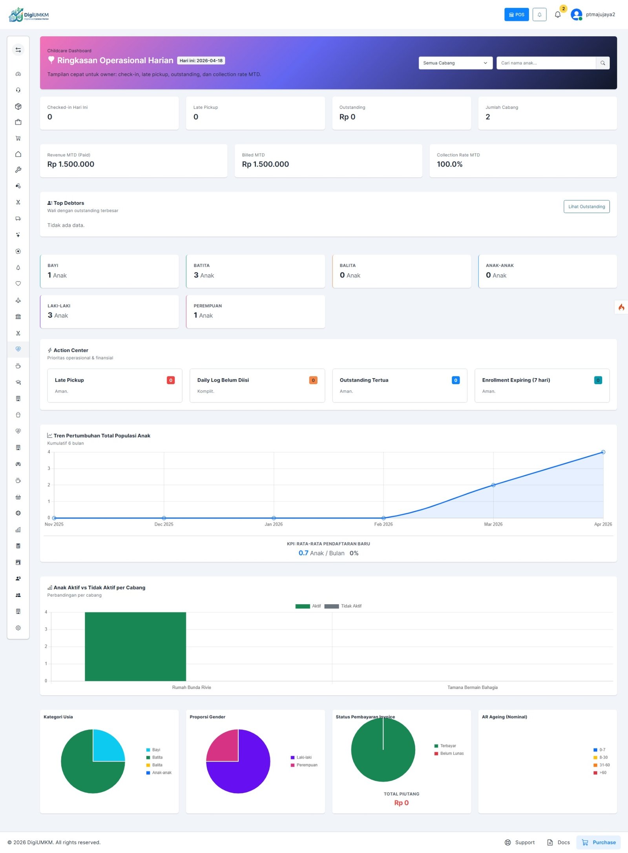
Task: Open the Docs footer link
Action: pos(559,842)
